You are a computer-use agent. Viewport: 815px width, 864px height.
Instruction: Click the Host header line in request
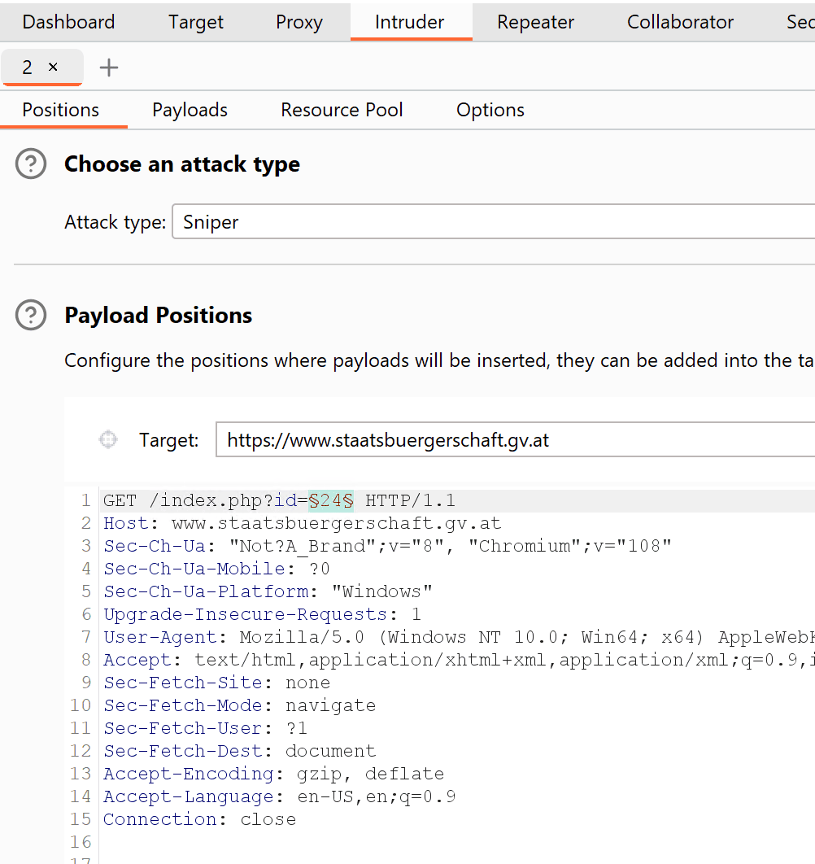pyautogui.click(x=302, y=523)
